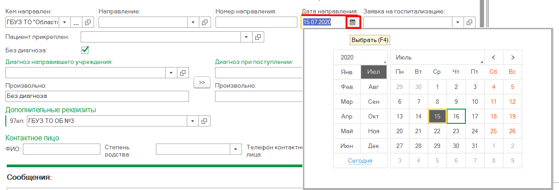Go to next month in calendar

(x=512, y=57)
